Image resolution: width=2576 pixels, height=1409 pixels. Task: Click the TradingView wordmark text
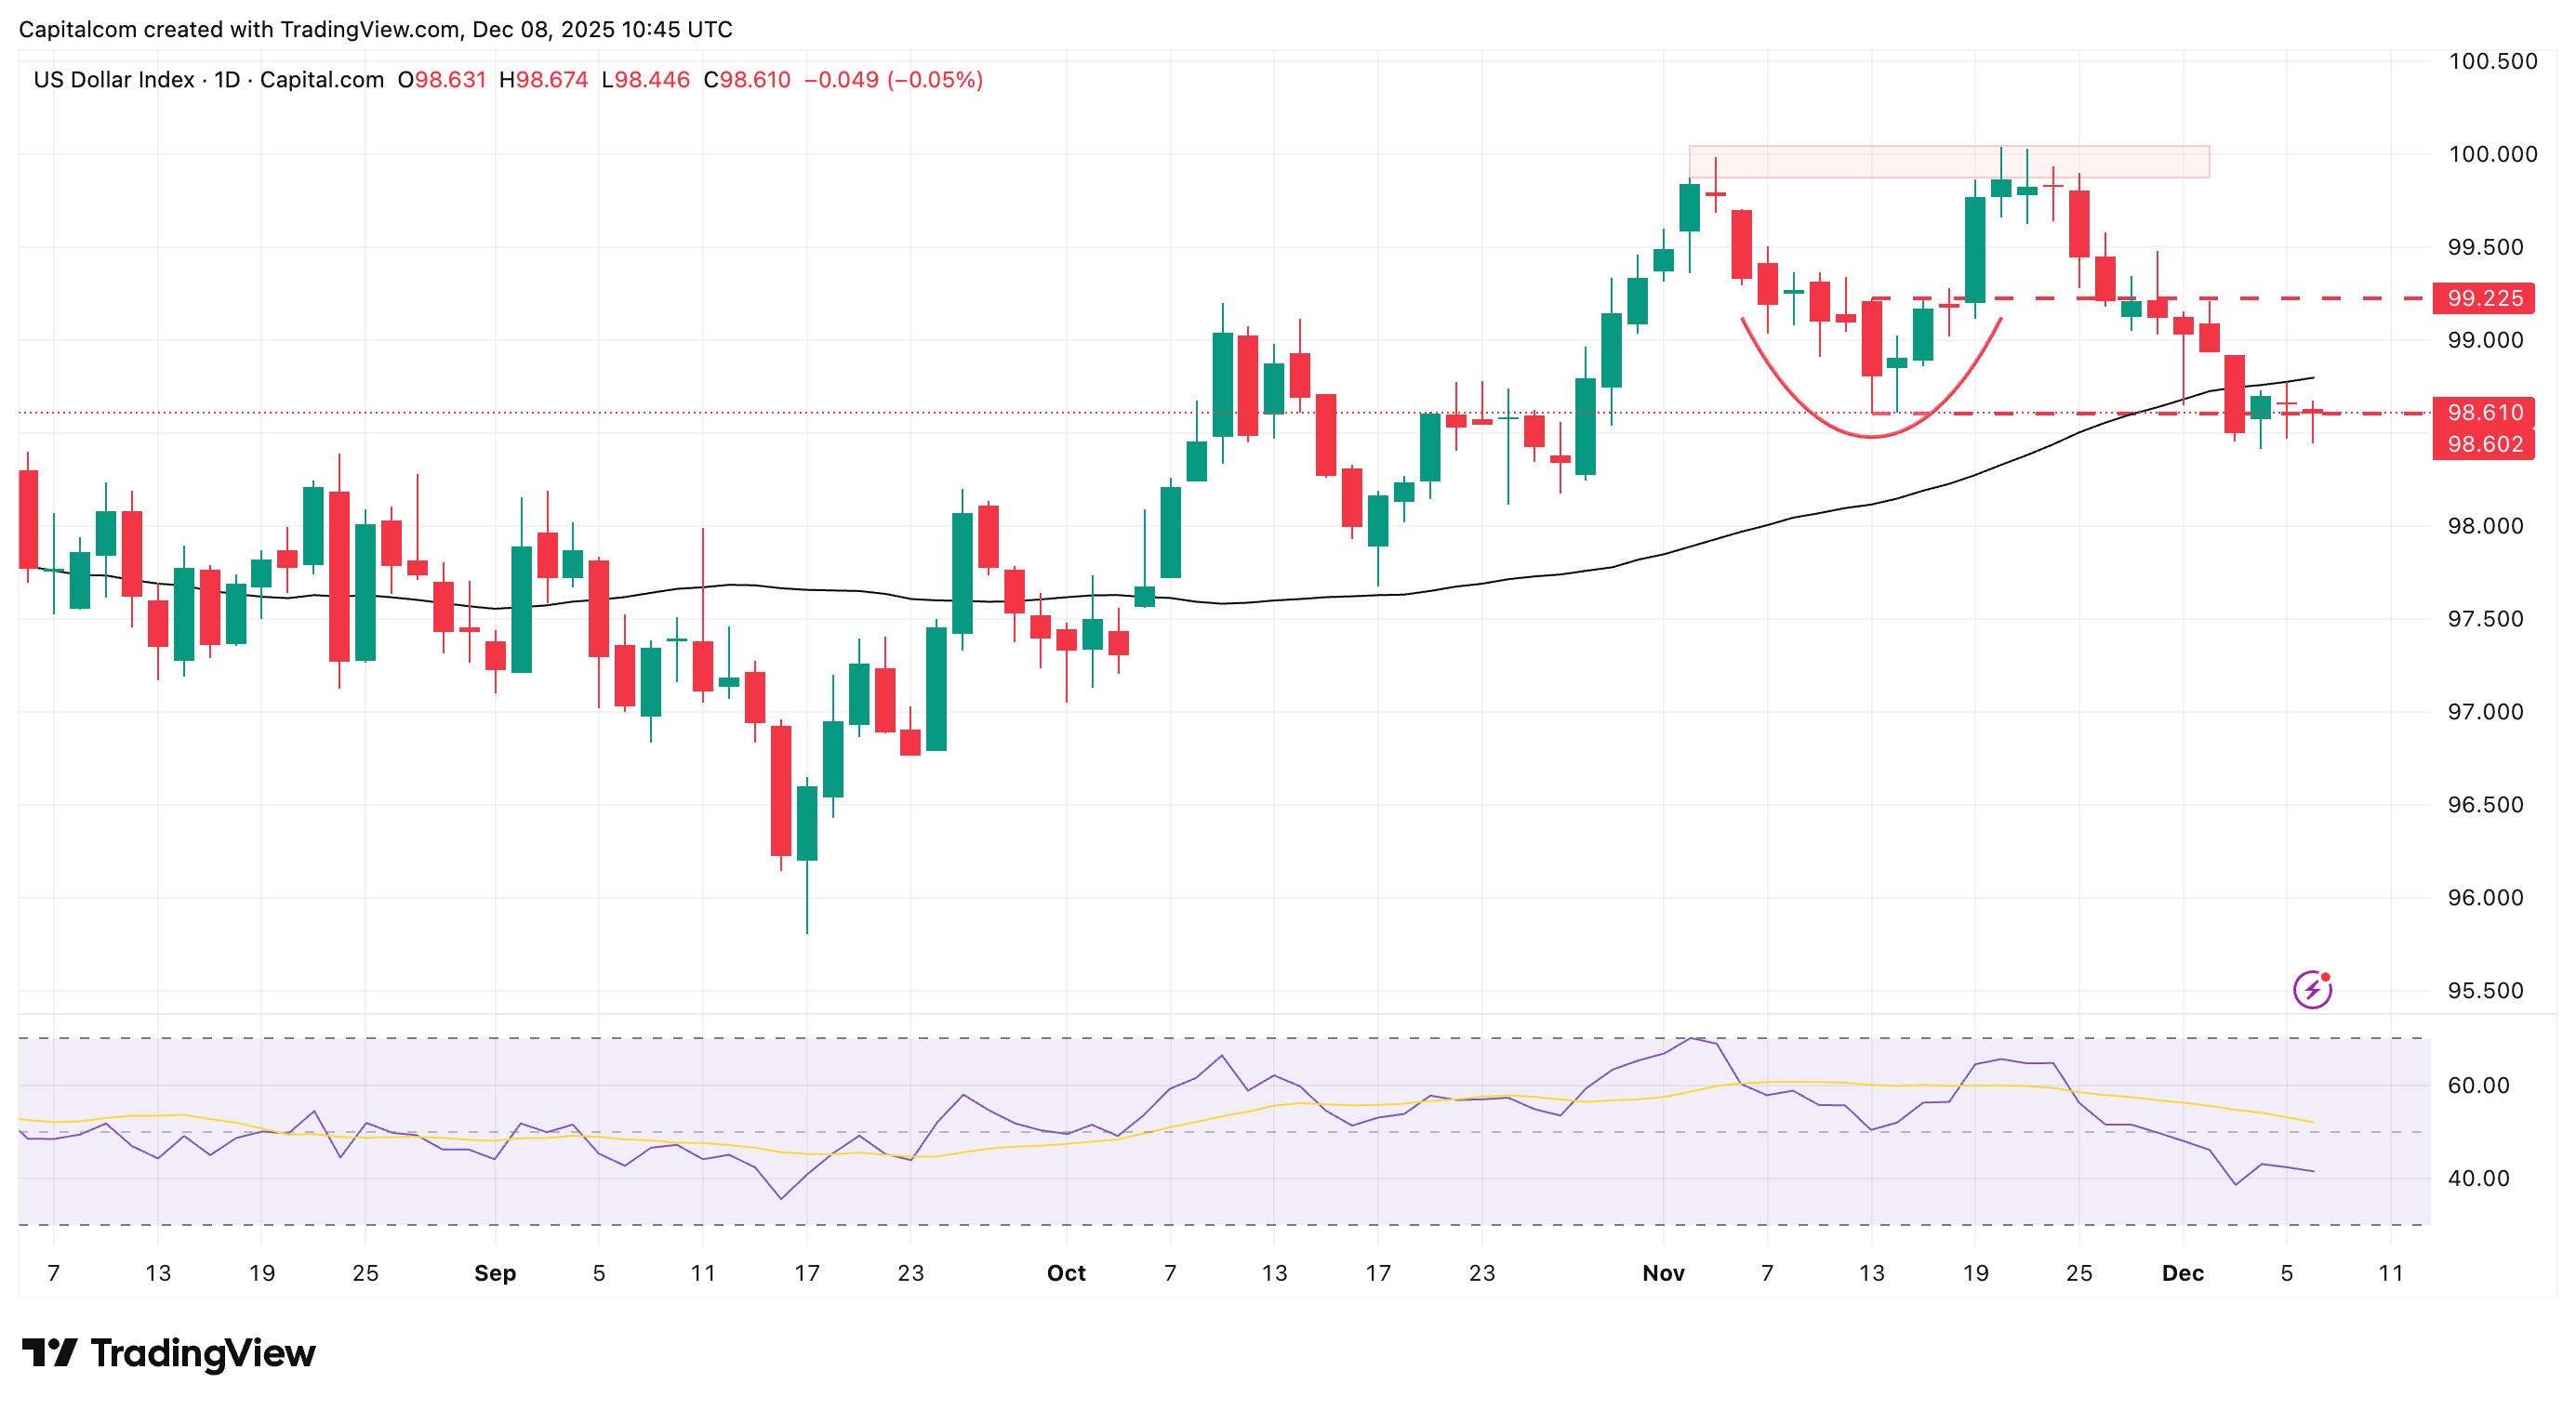tap(203, 1353)
